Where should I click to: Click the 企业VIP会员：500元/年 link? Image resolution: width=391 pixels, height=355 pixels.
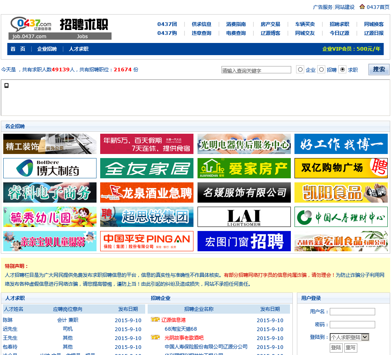[x=351, y=49]
